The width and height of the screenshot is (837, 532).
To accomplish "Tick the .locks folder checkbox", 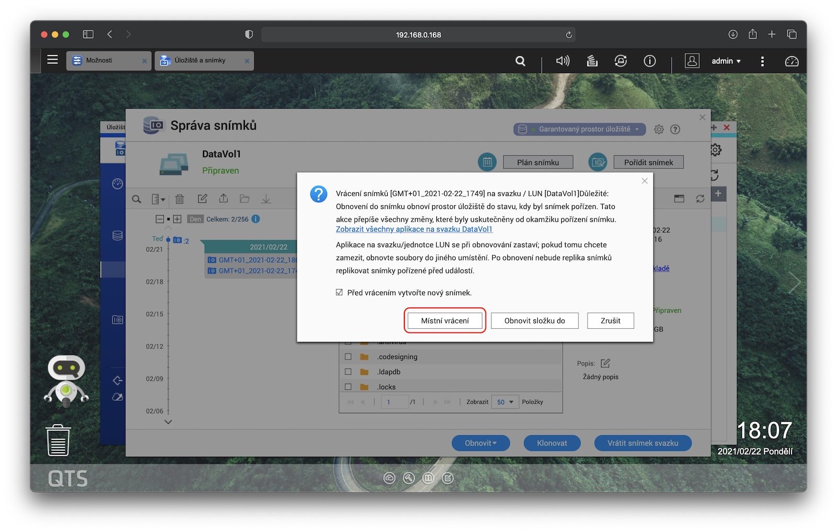I will point(348,387).
